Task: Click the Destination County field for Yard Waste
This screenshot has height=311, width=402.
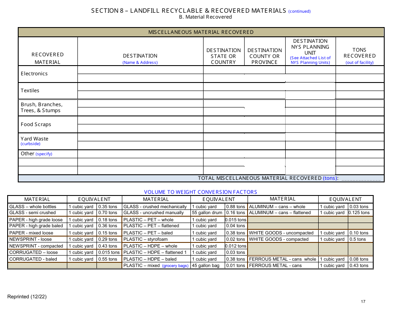Action: click(264, 141)
